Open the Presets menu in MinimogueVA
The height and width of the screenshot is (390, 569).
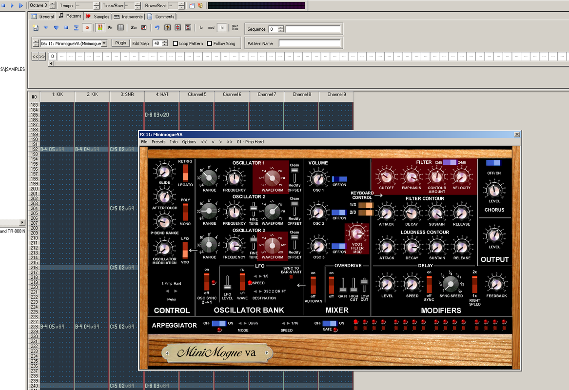(x=158, y=142)
